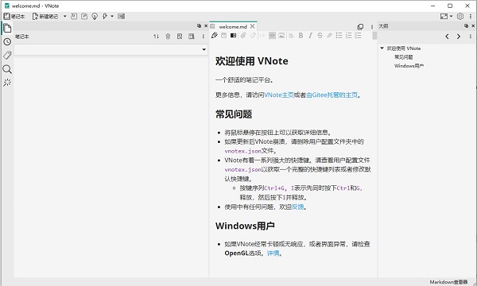
Task: Click the import toolbar icon
Action: (74, 17)
